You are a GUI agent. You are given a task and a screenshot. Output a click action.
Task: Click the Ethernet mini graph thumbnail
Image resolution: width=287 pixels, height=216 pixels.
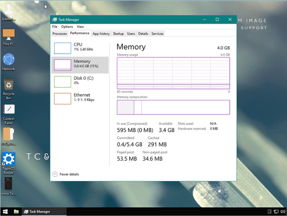tap(62, 98)
